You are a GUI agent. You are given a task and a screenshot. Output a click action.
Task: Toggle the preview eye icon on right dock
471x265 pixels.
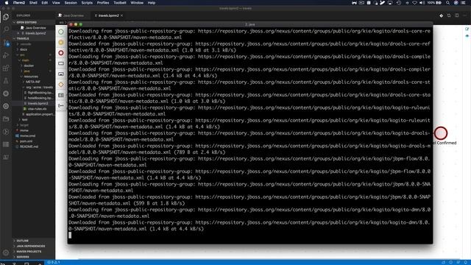[467, 36]
